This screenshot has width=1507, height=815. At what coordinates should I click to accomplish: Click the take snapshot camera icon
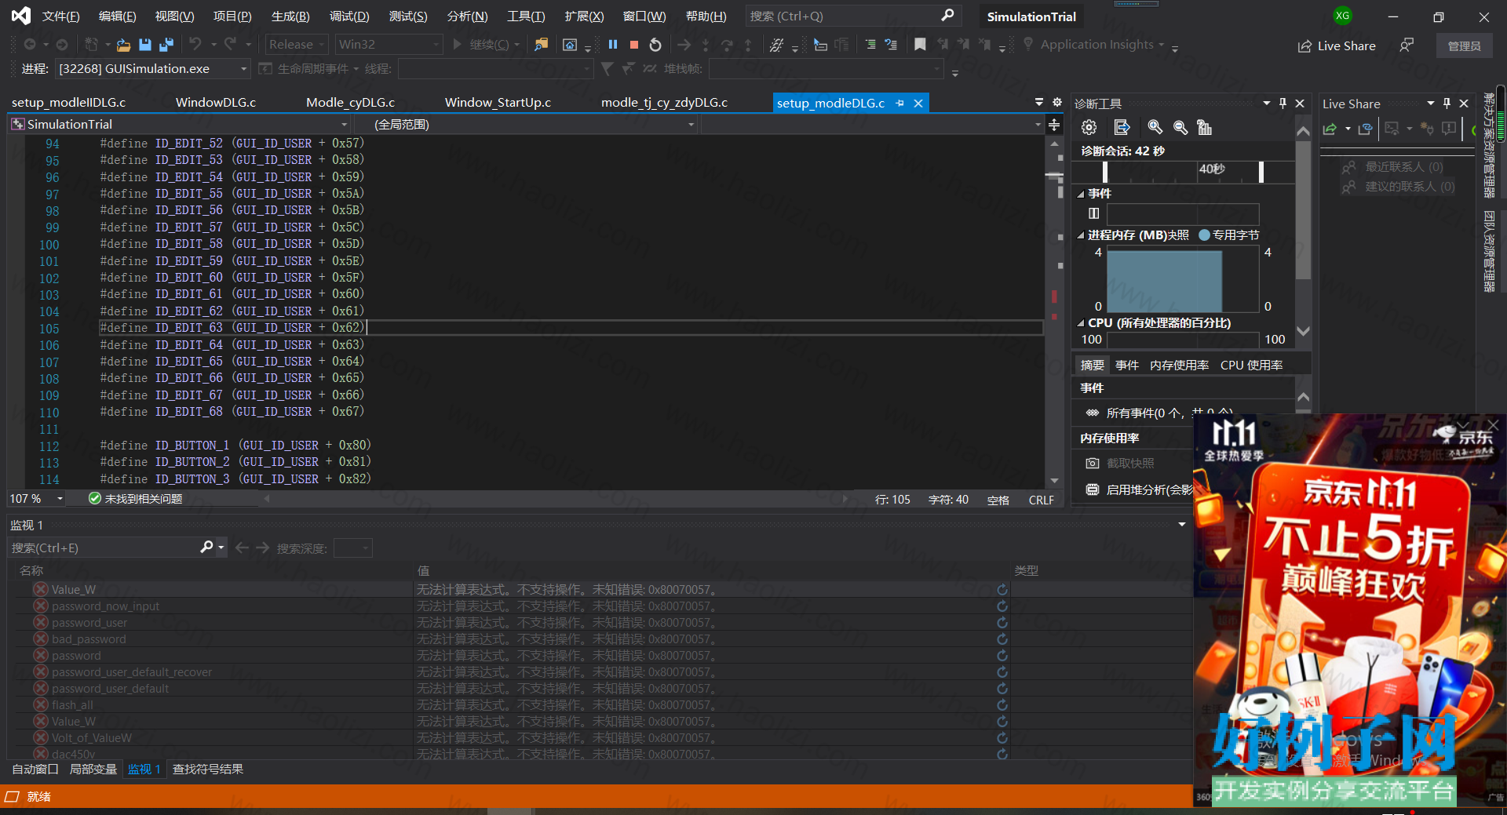(x=1092, y=463)
